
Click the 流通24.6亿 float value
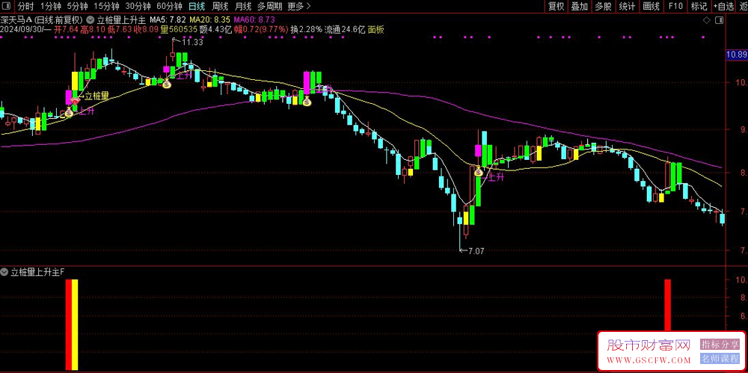pyautogui.click(x=345, y=30)
